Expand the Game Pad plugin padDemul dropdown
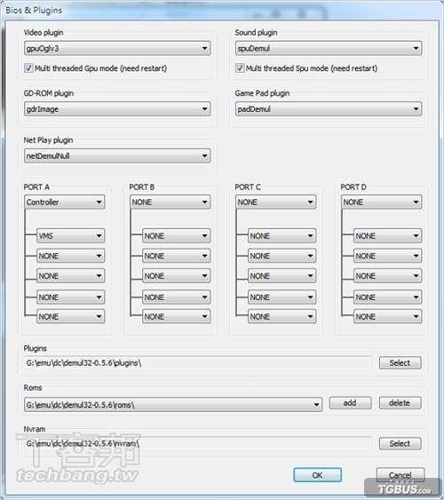Screen dimensions: 444x500 (329, 109)
